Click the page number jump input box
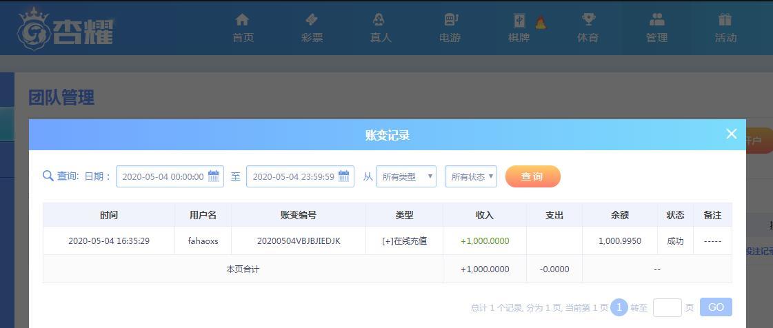The image size is (773, 328). coord(667,307)
